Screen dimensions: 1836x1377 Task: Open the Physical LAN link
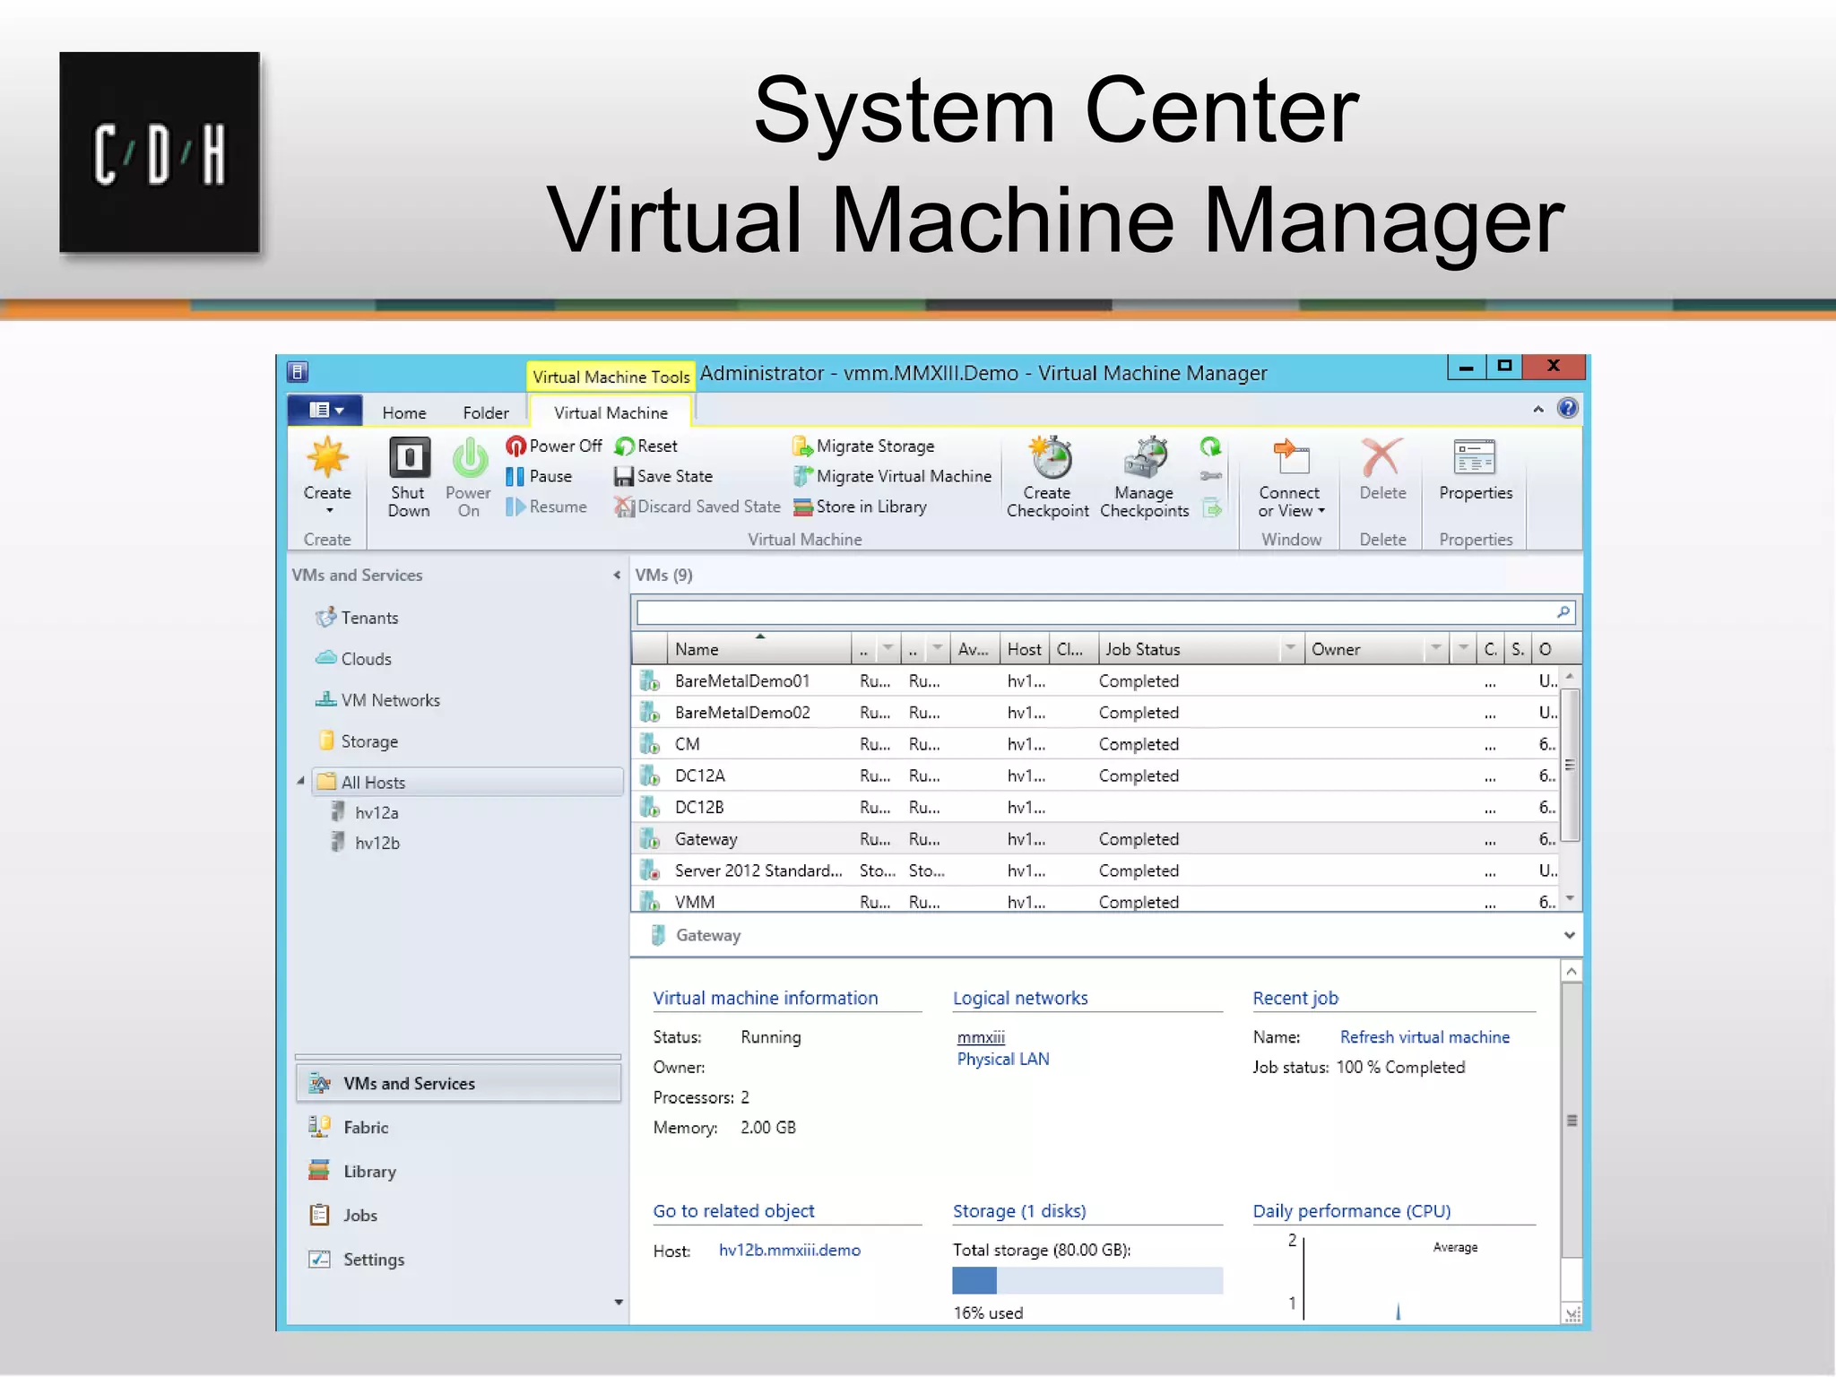(1003, 1059)
